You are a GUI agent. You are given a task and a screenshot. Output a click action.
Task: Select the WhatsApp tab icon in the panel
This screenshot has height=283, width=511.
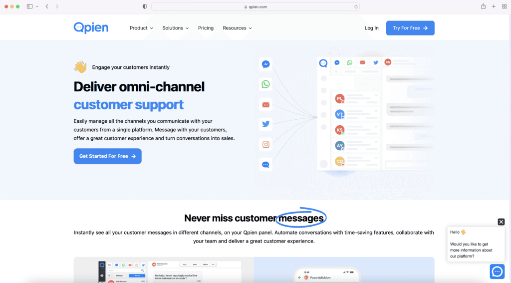[x=350, y=62]
